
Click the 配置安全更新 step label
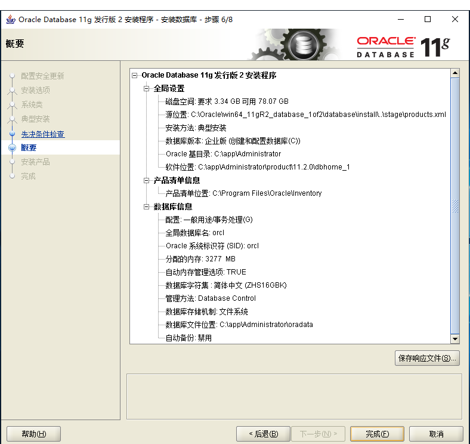42,76
